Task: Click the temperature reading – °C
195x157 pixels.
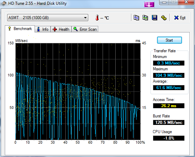Action: (x=104, y=18)
